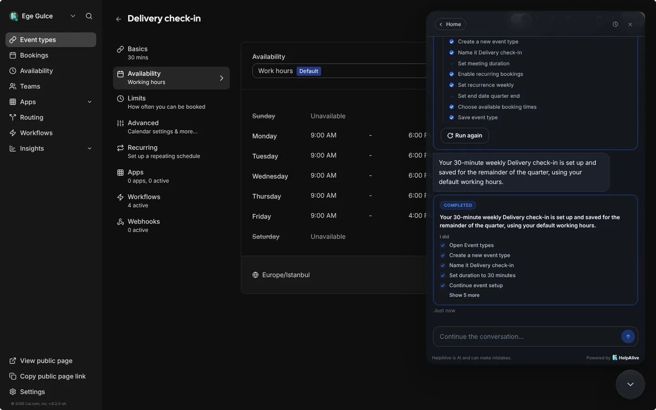Viewport: 656px width, 410px height.
Task: Open the Workflows tab with 4 active
Action: tap(171, 201)
